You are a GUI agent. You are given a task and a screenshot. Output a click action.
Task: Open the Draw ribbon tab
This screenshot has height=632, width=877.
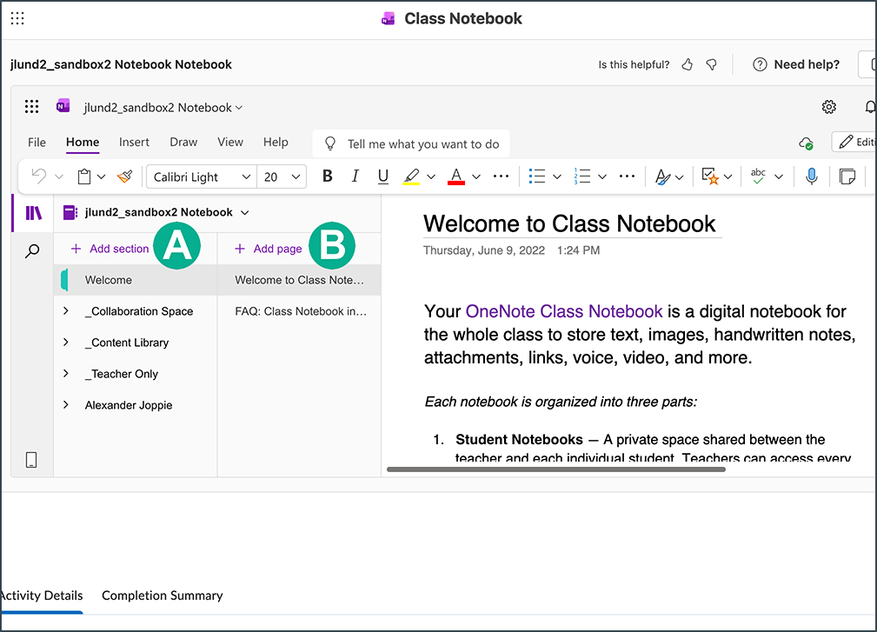click(183, 142)
